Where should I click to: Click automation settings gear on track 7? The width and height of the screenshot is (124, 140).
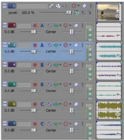(x=66, y=124)
